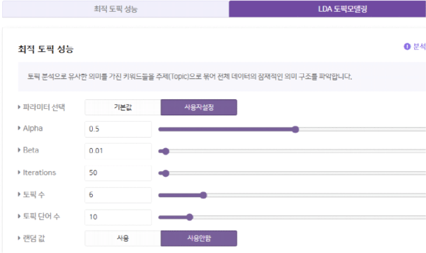426x253 pixels.
Task: Click the 토픽 단어 수 field showing 10
Action: [x=118, y=217]
